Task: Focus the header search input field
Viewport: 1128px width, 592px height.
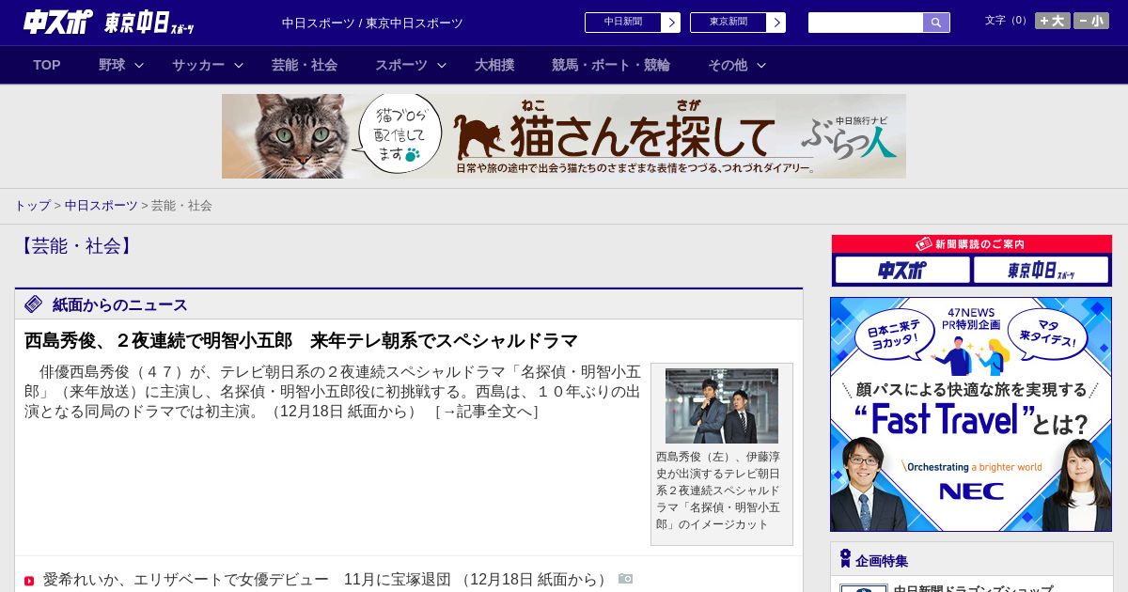Action: click(x=866, y=23)
